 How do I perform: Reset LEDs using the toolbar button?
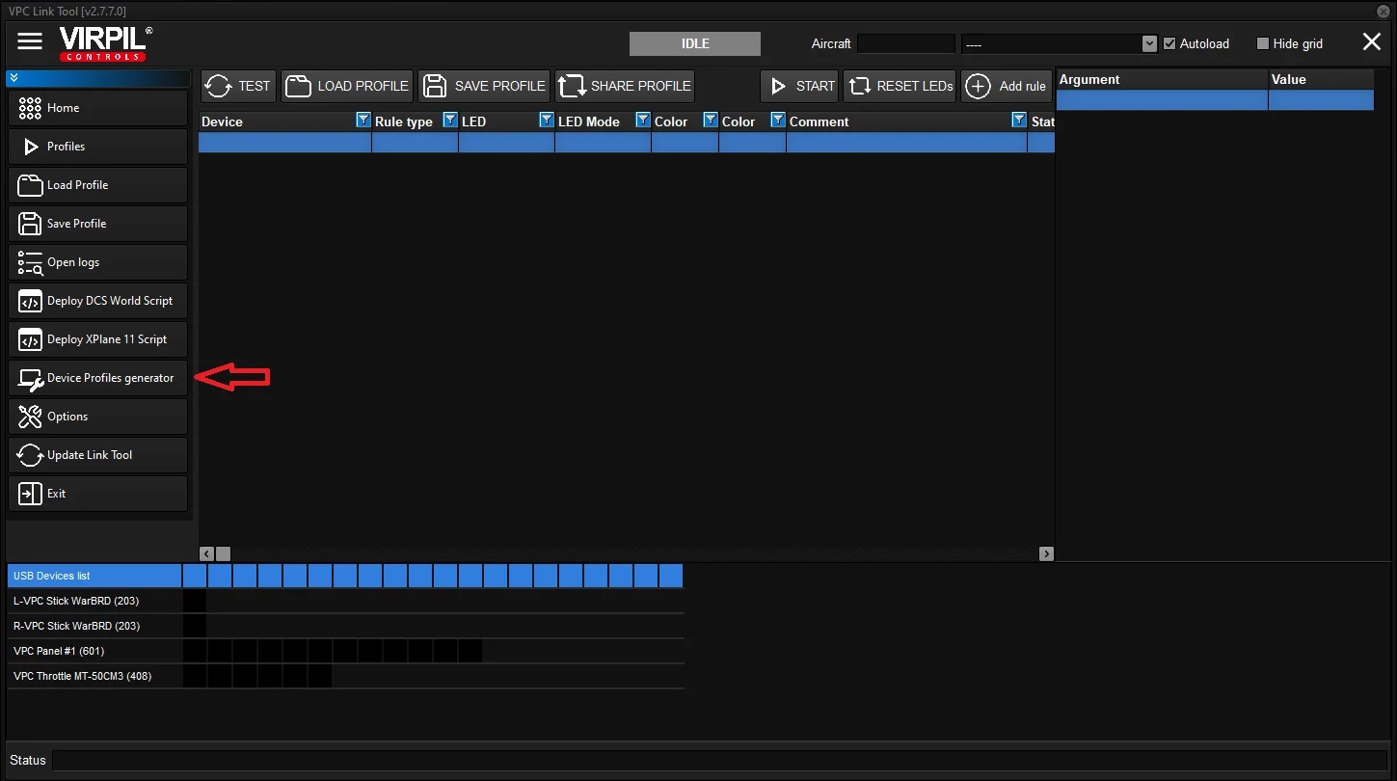[900, 86]
